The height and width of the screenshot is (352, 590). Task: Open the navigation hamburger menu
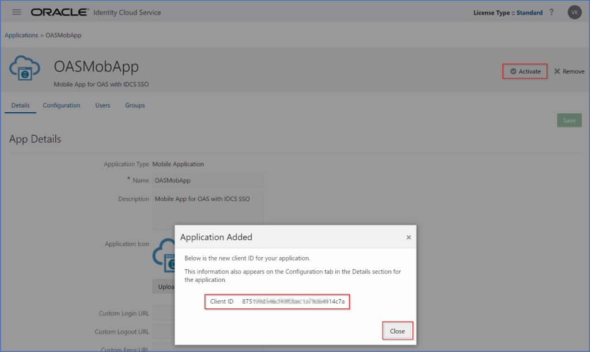16,12
